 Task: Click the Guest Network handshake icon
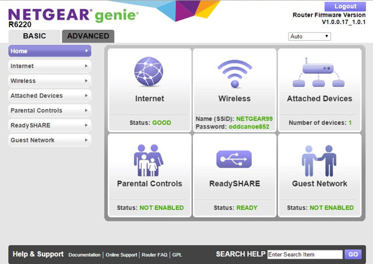(x=319, y=160)
